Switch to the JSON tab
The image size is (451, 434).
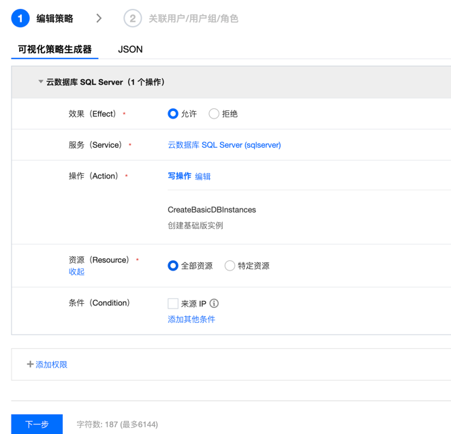click(x=130, y=49)
